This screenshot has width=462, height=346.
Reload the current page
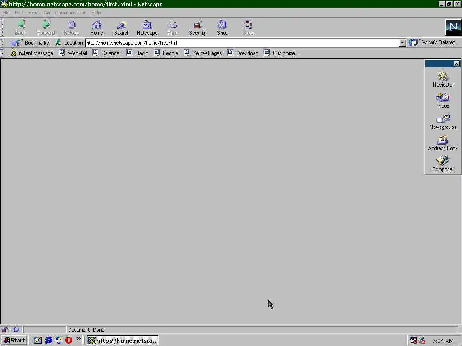71,27
